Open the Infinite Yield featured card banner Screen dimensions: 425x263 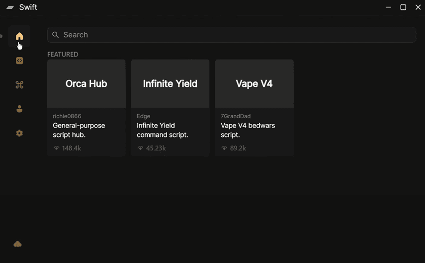(x=170, y=83)
